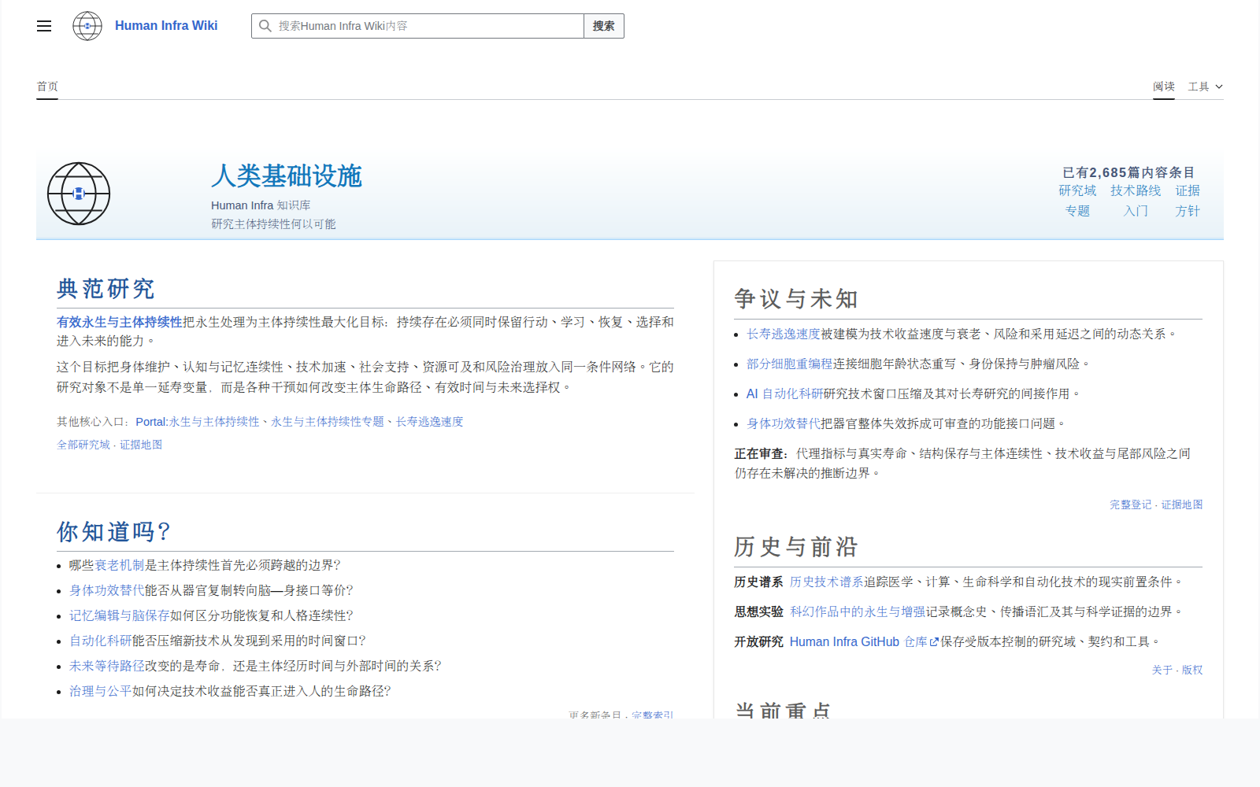1260x787 pixels.
Task: Expand the 工具 dropdown menu
Action: coord(1206,87)
